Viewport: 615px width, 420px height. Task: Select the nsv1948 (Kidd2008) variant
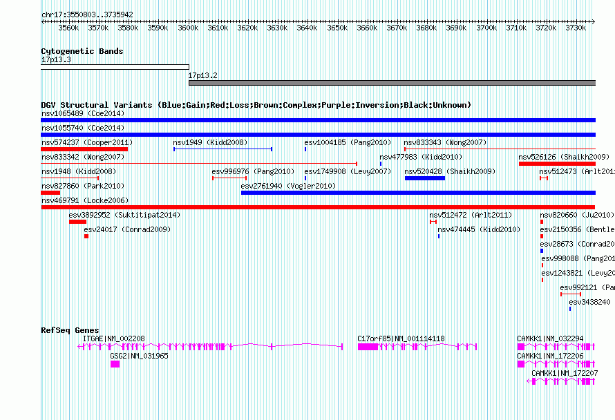[70, 178]
